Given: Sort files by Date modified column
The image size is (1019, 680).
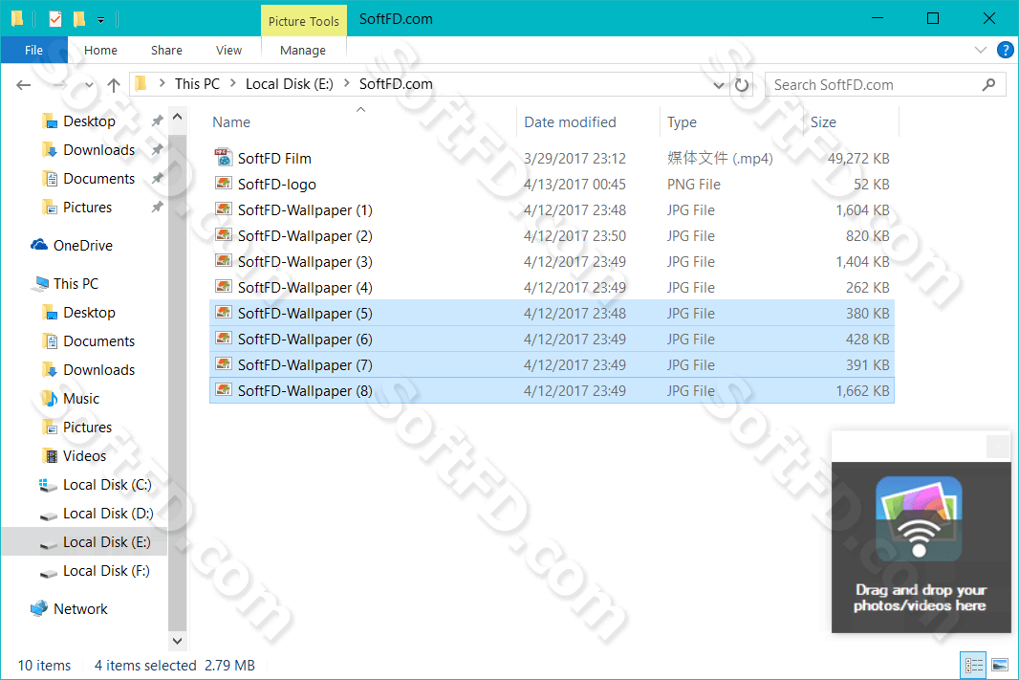Looking at the screenshot, I should (x=570, y=122).
